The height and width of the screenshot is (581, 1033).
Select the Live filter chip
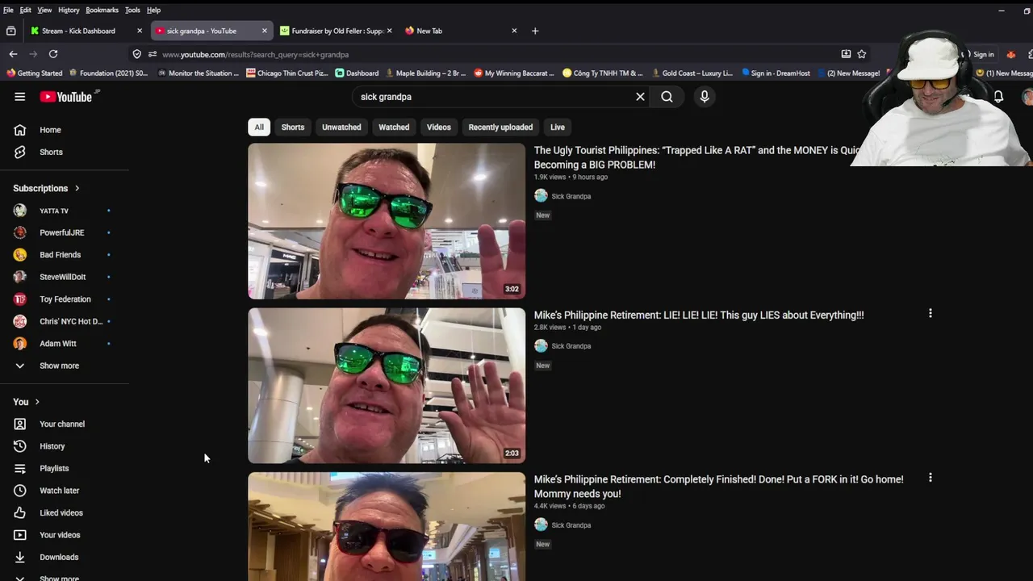(558, 127)
